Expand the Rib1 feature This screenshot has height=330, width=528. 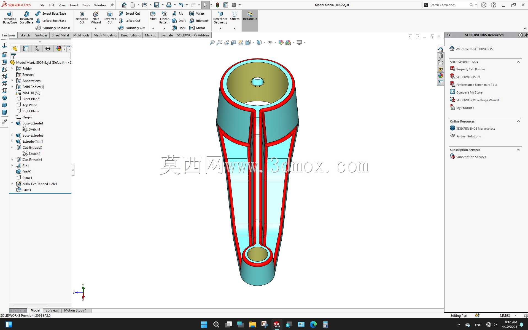12,166
